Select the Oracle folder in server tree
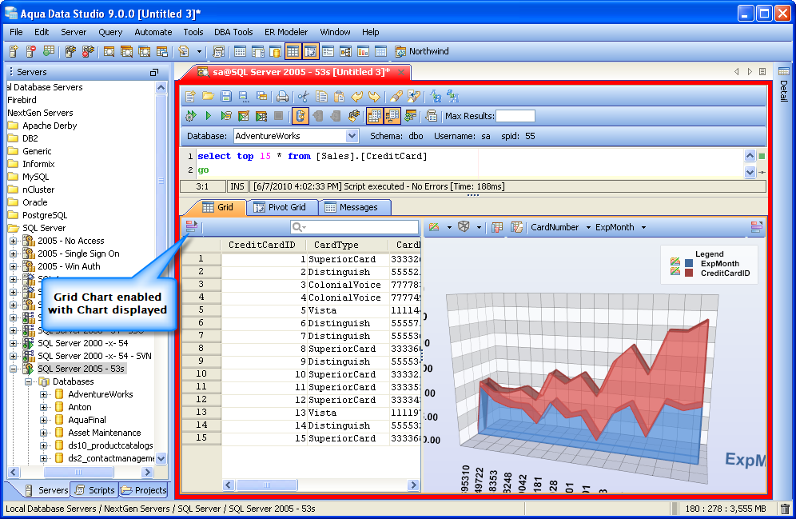The height and width of the screenshot is (519, 796). coord(34,202)
